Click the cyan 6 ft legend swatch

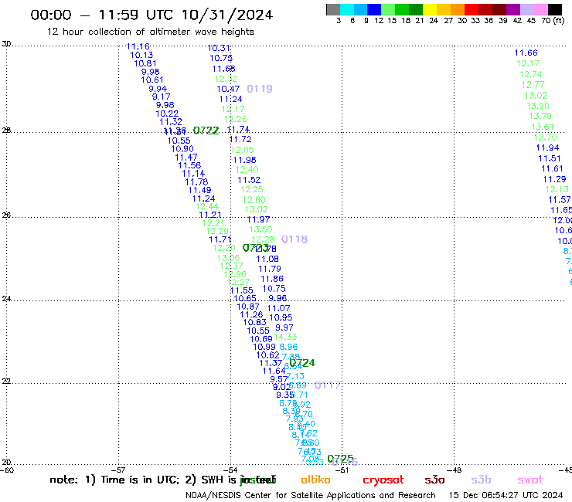pos(347,10)
